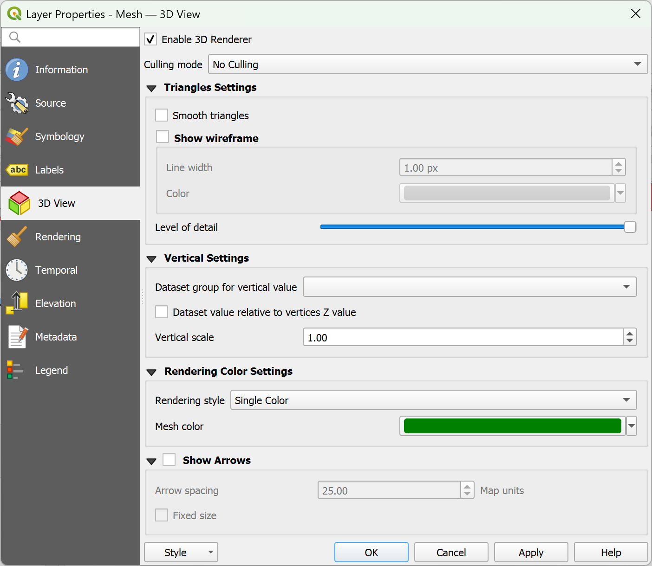Select the Temporal clock icon
Image resolution: width=652 pixels, height=566 pixels.
point(17,270)
